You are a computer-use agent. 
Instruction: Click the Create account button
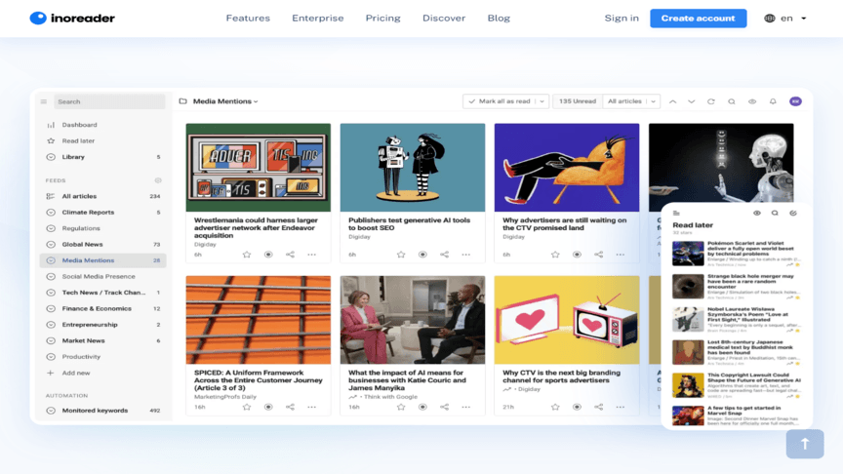tap(698, 18)
